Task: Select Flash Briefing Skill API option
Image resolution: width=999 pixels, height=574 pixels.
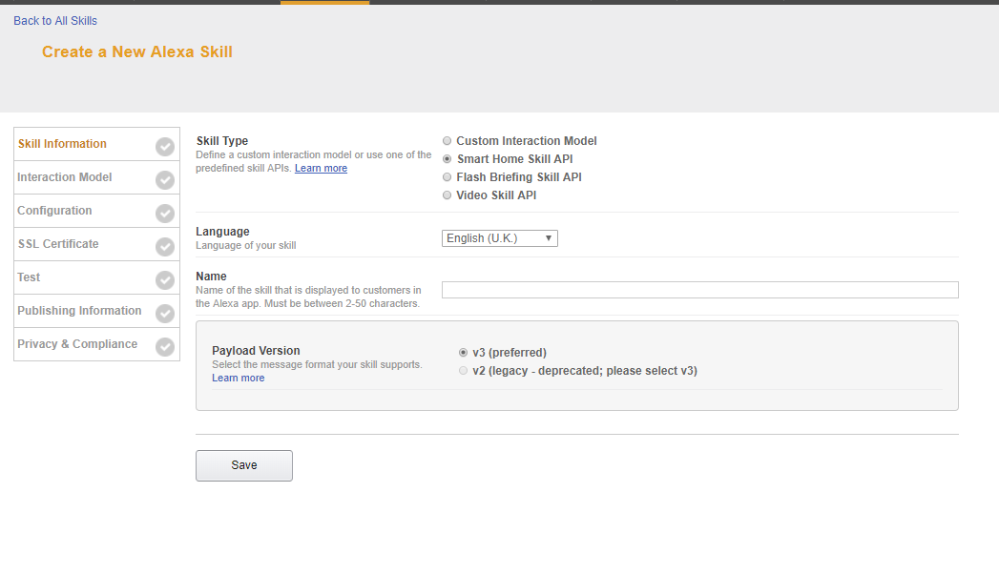Action: pos(447,177)
